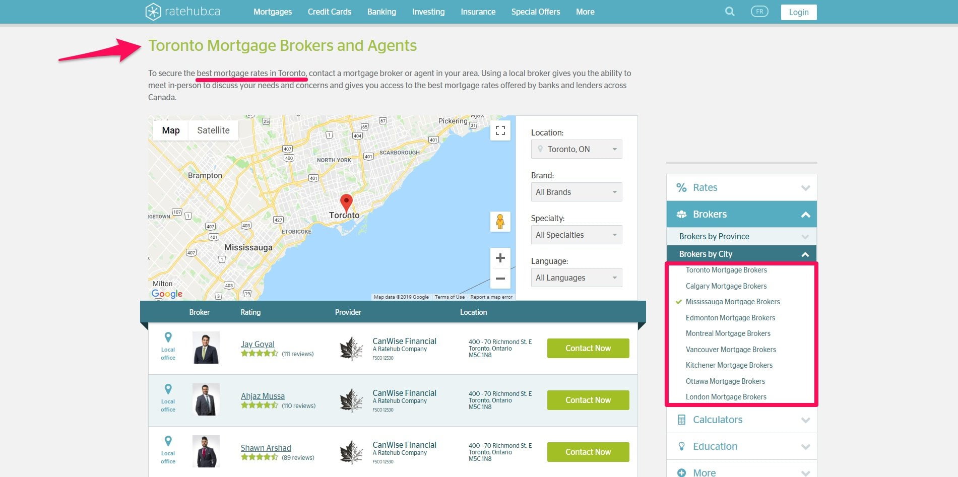This screenshot has width=958, height=477.
Task: Collapse the Brokers sidebar section
Action: click(x=742, y=214)
